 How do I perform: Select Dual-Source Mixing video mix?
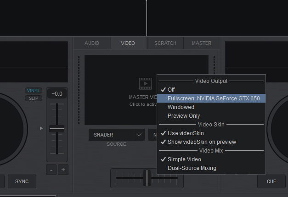[x=192, y=168]
